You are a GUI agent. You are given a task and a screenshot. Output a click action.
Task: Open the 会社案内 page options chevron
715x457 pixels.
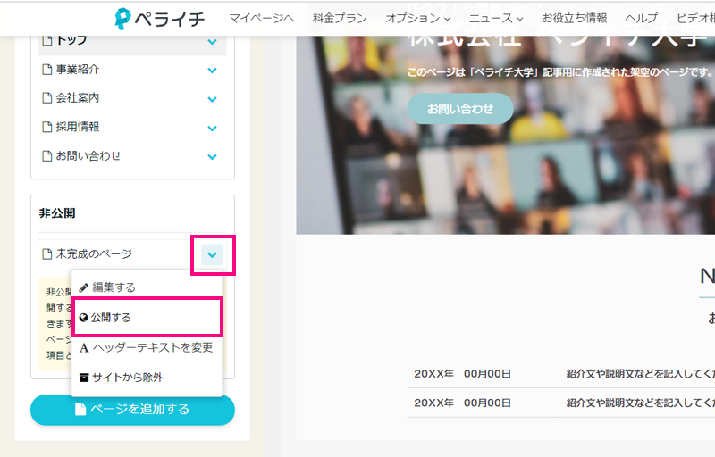(x=212, y=99)
